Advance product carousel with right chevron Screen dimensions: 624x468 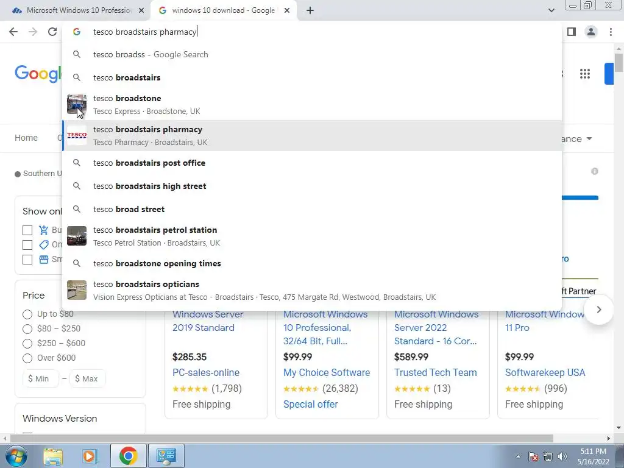599,310
